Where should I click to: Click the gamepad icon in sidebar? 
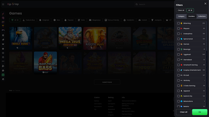click(x=3, y=30)
